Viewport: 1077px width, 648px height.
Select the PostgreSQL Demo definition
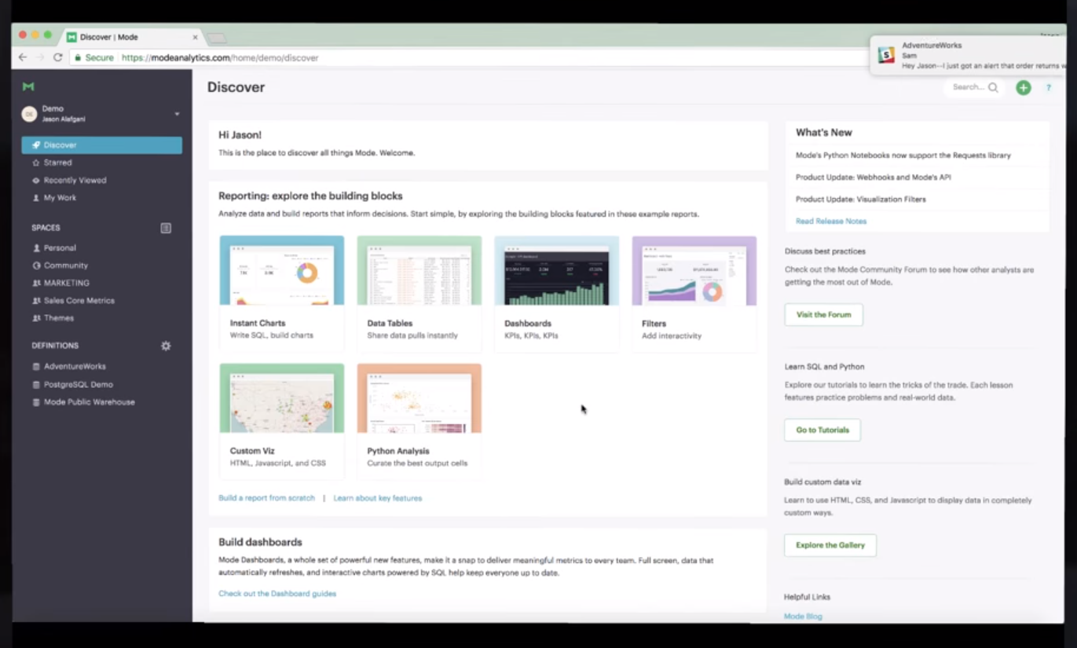pos(79,384)
